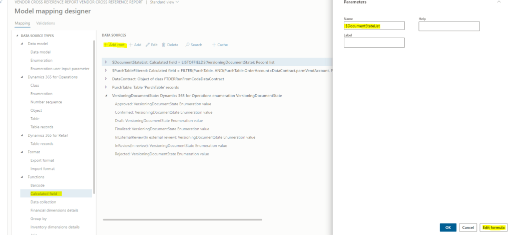Click the Delete trash toolbar button
512x235 pixels.
tap(170, 45)
